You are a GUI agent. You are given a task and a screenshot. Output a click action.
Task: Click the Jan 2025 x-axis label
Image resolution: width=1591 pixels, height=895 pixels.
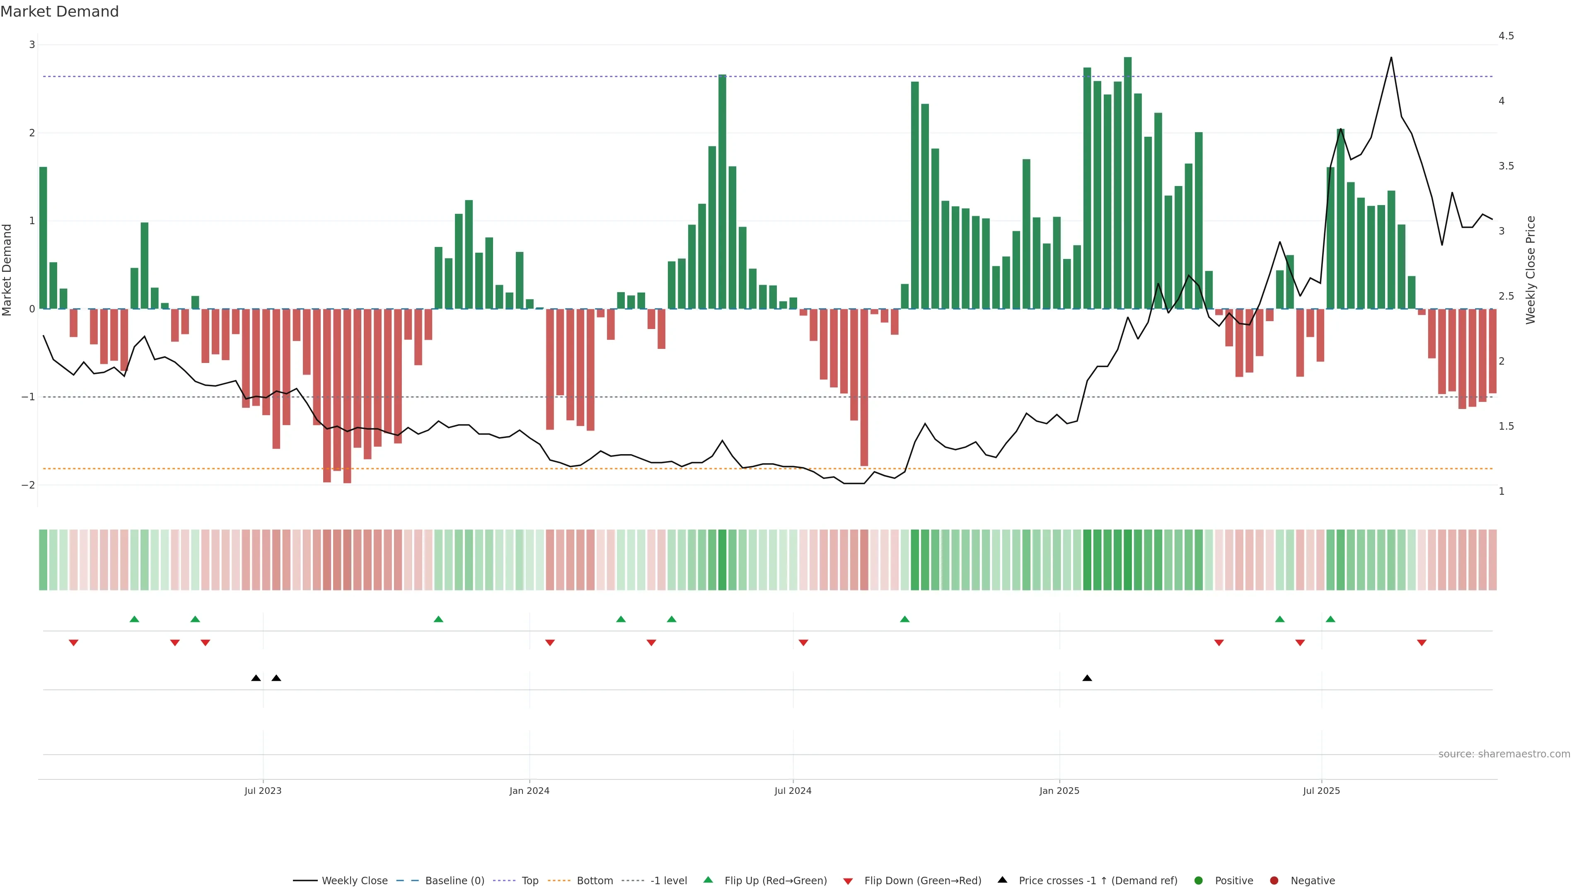1059,791
